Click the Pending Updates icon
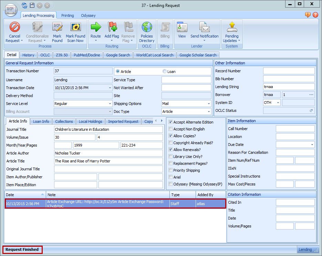Image resolution: width=322 pixels, height=256 pixels. pos(232,28)
